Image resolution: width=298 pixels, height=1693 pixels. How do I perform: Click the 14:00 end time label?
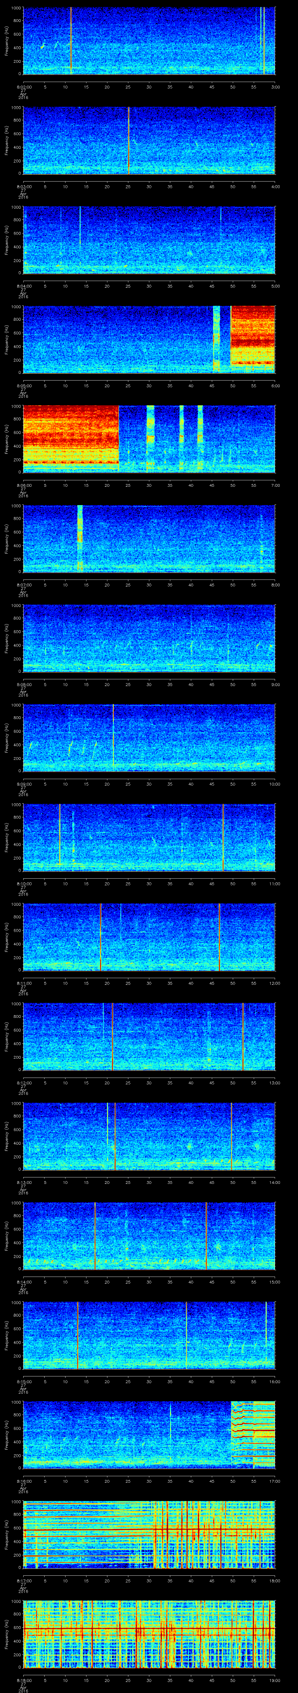coord(274,1182)
